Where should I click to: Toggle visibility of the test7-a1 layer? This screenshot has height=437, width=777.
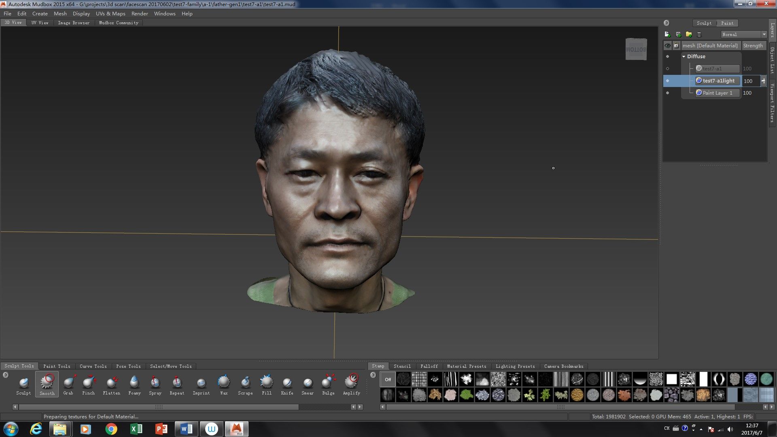tap(668, 68)
